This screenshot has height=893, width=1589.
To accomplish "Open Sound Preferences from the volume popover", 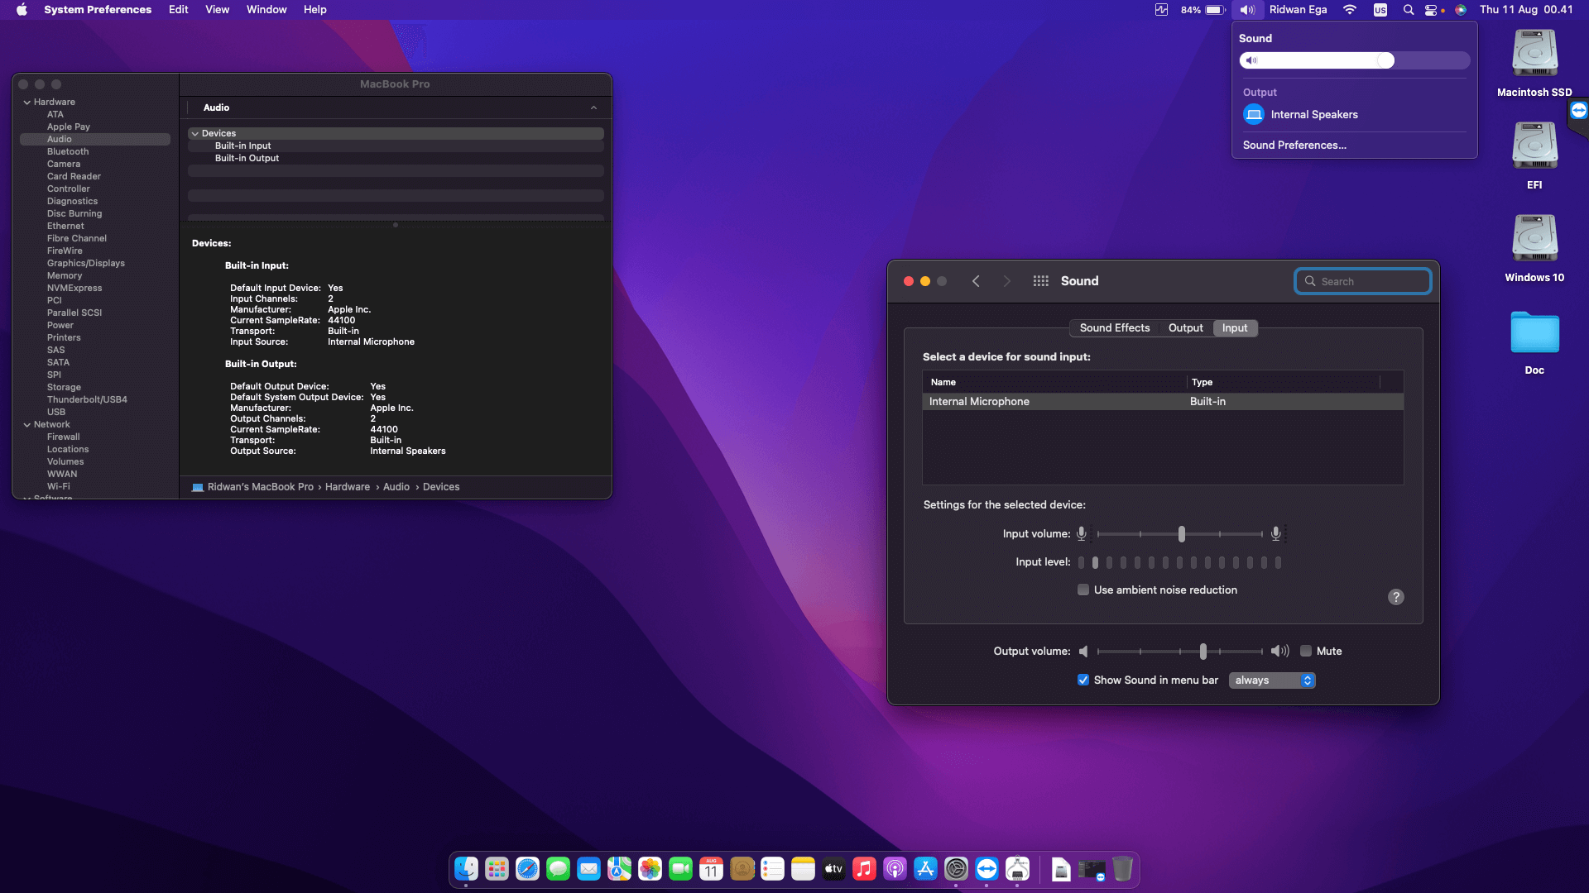I will tap(1294, 145).
